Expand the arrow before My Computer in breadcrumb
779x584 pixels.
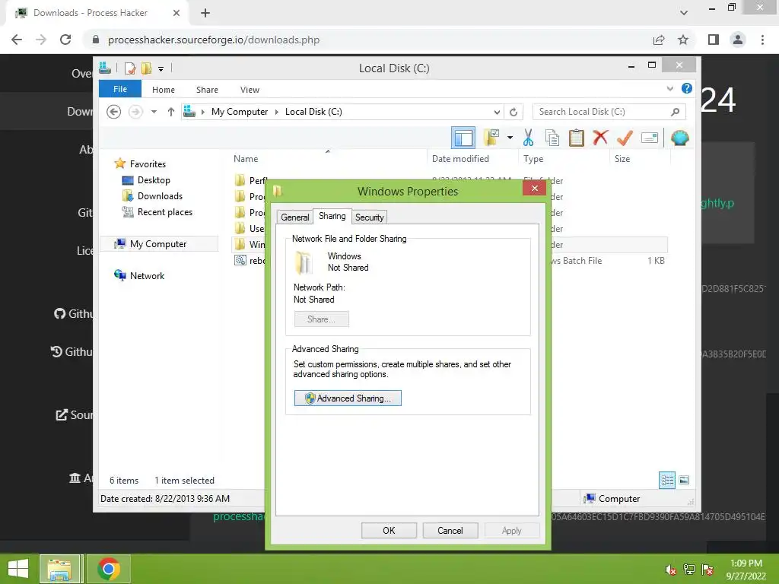point(202,112)
